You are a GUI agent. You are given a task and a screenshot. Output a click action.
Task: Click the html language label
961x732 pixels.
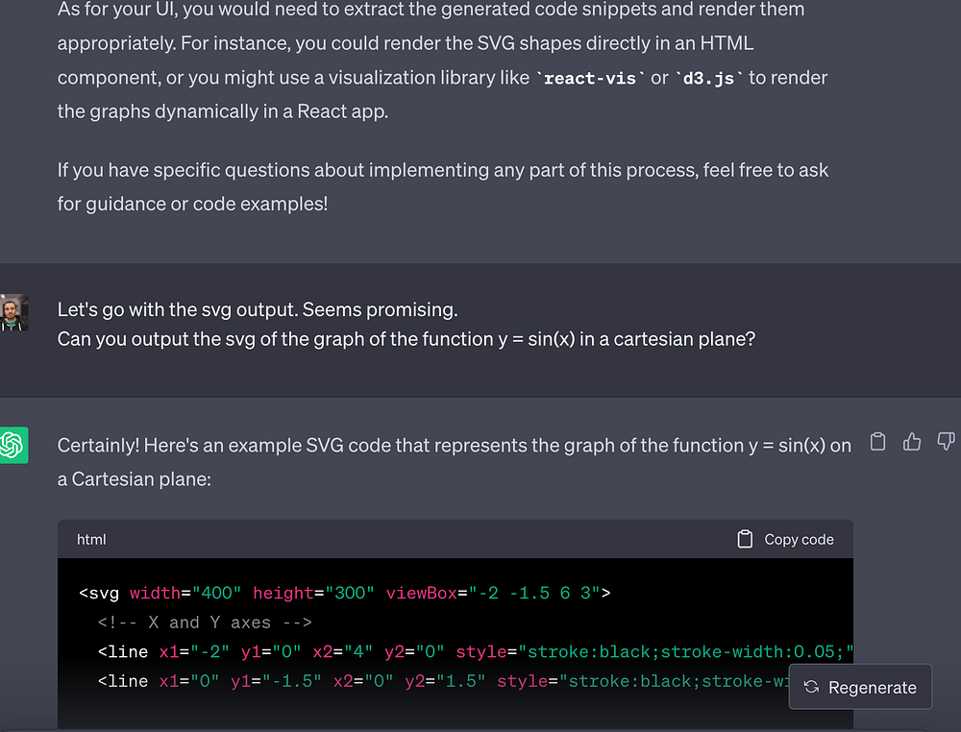click(x=91, y=540)
